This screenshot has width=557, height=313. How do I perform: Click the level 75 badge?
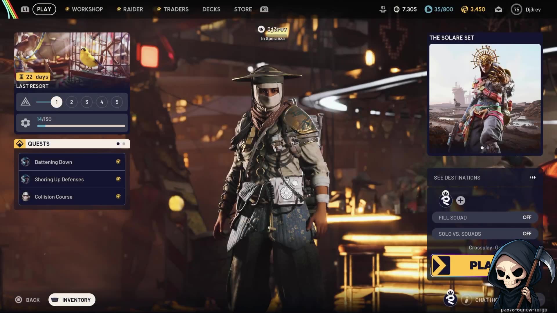(516, 10)
